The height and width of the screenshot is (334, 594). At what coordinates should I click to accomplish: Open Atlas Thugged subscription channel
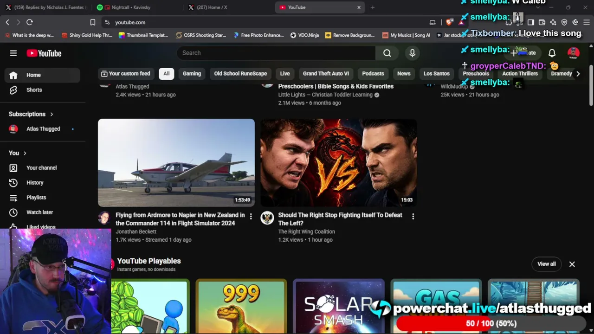pos(43,129)
